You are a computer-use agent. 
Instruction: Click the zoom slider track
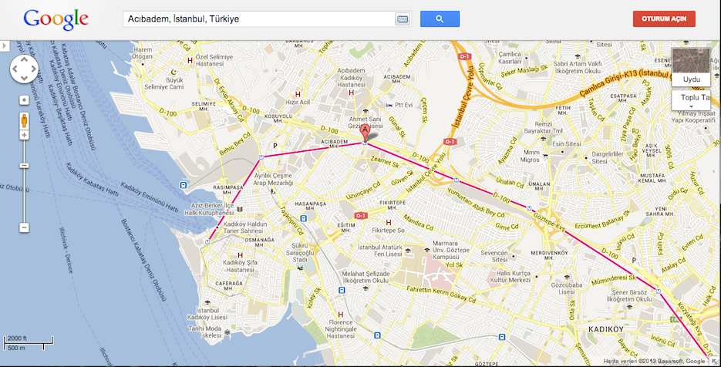coord(24,181)
